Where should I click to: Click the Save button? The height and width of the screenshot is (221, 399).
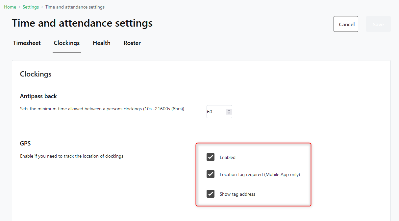pyautogui.click(x=378, y=24)
